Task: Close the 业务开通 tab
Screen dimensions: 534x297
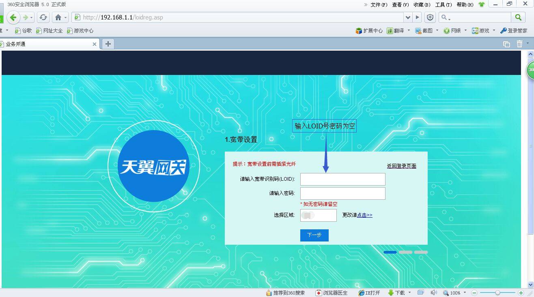Action: [x=95, y=44]
